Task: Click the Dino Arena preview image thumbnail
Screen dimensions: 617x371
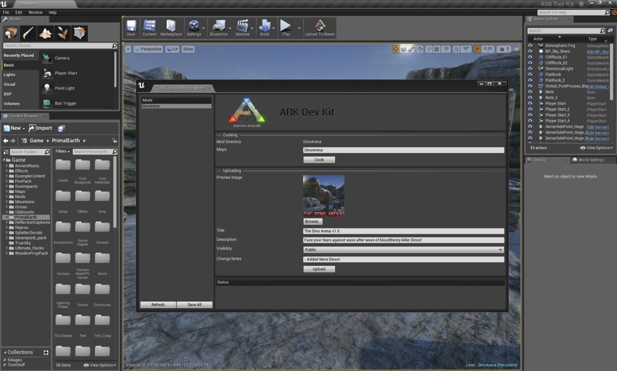Action: coord(324,196)
